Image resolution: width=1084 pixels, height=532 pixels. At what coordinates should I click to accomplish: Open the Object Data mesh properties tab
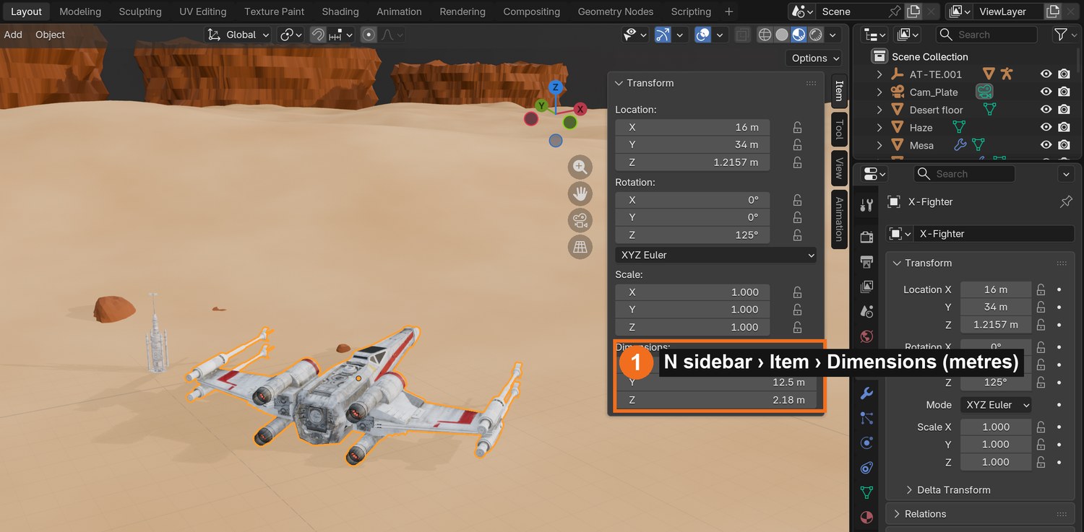(866, 492)
